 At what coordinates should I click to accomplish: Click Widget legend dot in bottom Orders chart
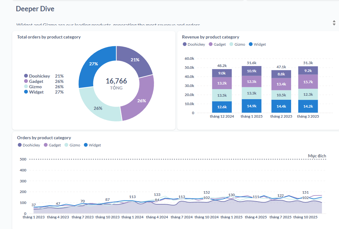click(x=86, y=145)
